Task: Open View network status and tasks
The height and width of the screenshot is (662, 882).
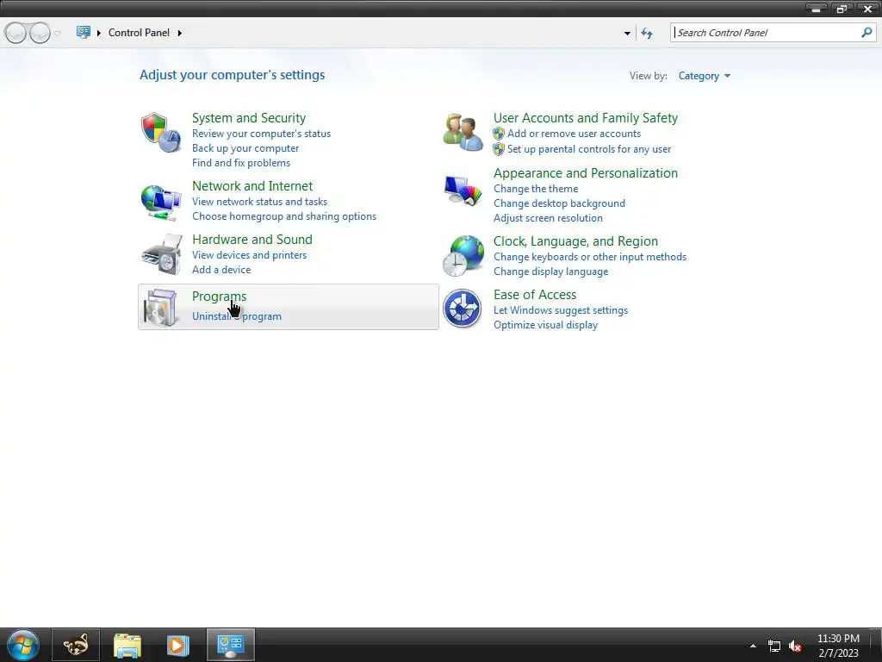Action: click(259, 202)
